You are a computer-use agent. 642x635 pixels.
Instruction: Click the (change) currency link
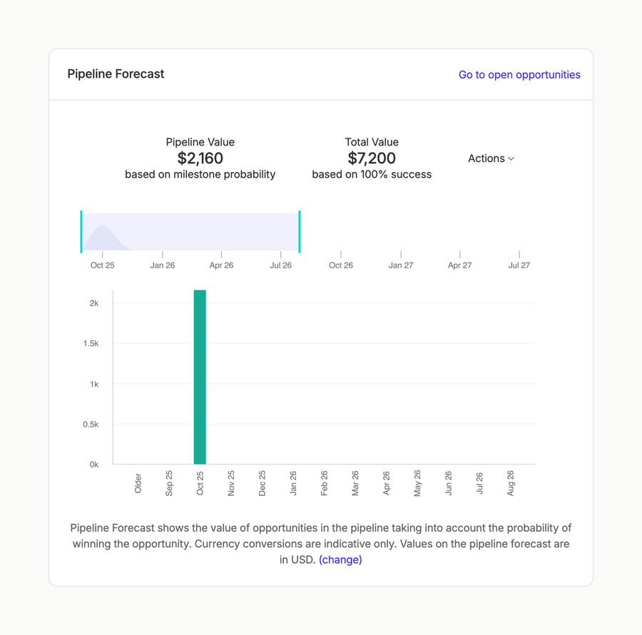(x=340, y=559)
